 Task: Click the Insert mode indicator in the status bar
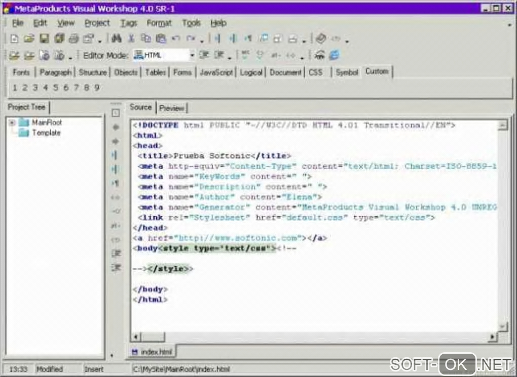click(94, 369)
